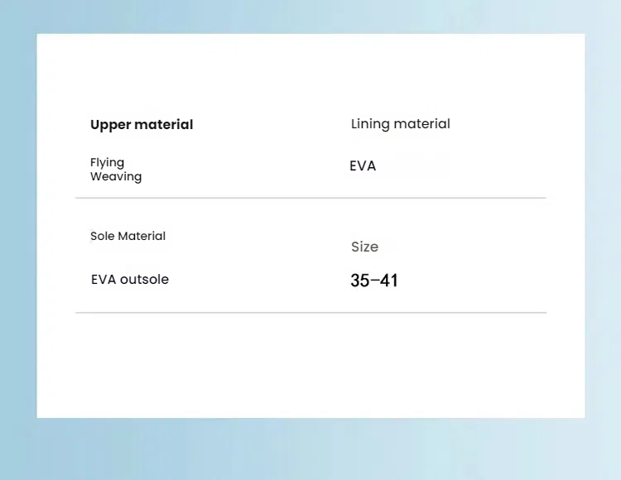
Task: Click the divider line under Flying Weaving
Action: [x=310, y=198]
